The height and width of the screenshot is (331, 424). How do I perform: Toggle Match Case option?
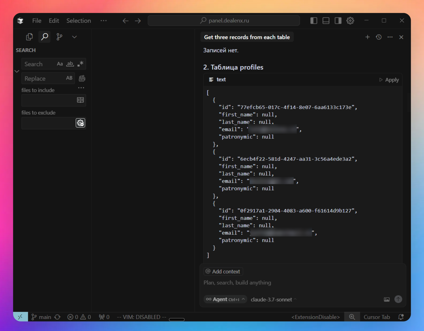tap(60, 64)
